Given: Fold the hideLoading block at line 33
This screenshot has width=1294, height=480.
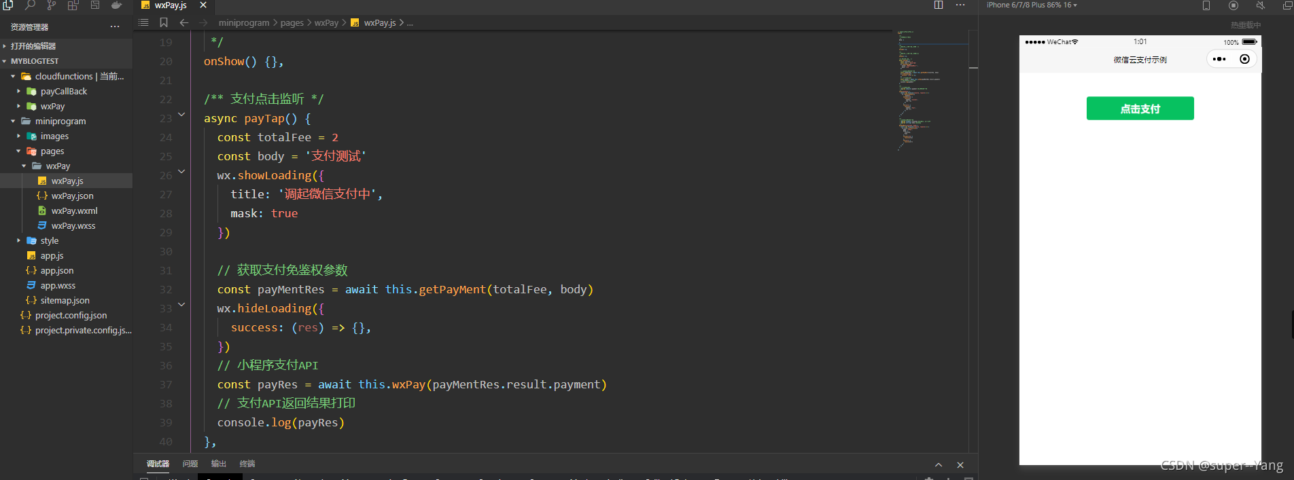Looking at the screenshot, I should (181, 305).
